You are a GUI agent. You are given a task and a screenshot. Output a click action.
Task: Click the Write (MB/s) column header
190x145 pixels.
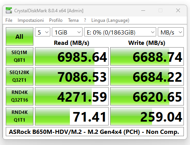pos(147,43)
